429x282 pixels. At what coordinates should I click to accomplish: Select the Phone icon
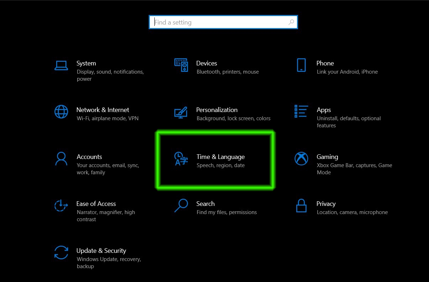click(301, 65)
